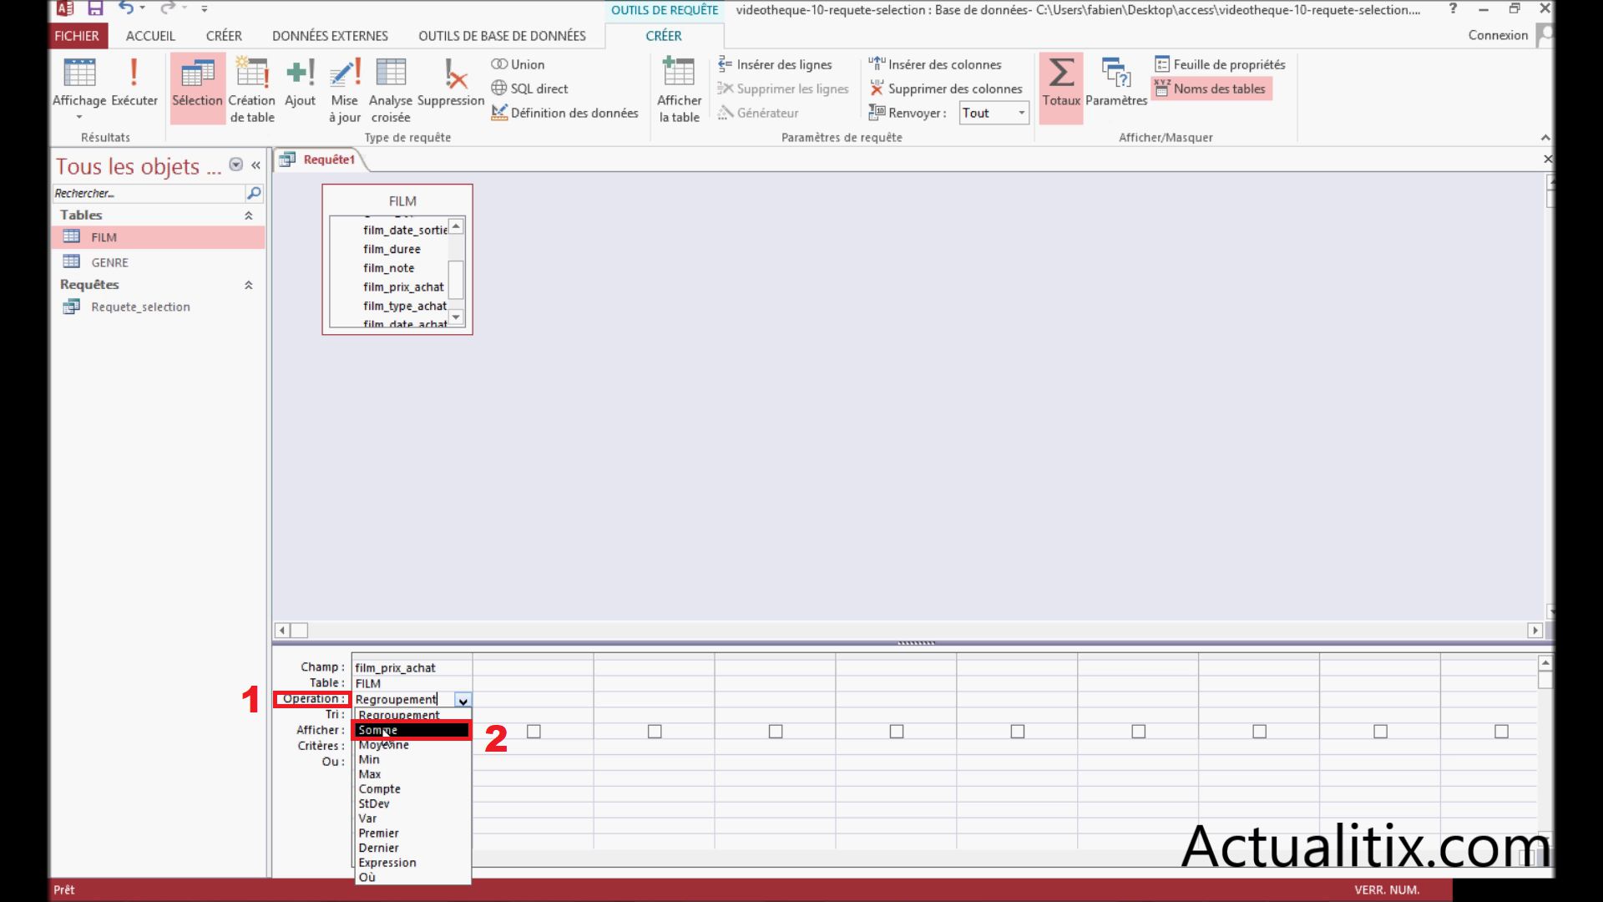Open the FICHIER tab
This screenshot has height=902, width=1603.
77,36
